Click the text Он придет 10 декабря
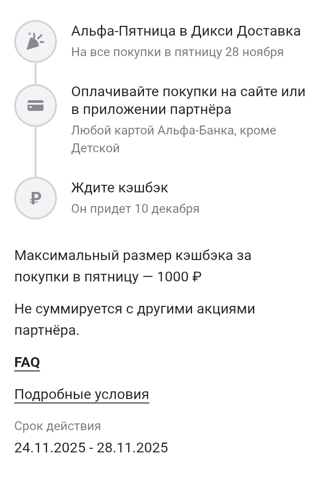The height and width of the screenshot is (480, 320). click(135, 209)
